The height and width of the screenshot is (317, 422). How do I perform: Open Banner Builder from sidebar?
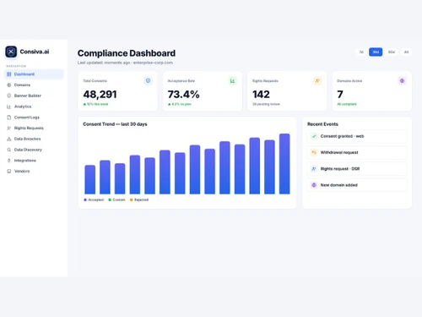point(34,96)
